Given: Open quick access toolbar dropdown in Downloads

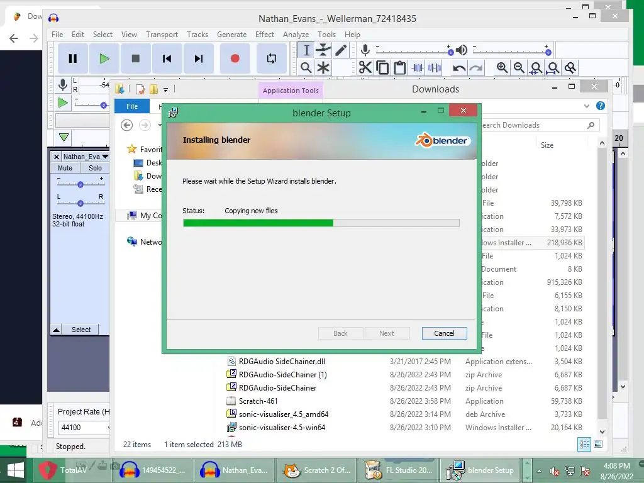Looking at the screenshot, I should pos(165,89).
